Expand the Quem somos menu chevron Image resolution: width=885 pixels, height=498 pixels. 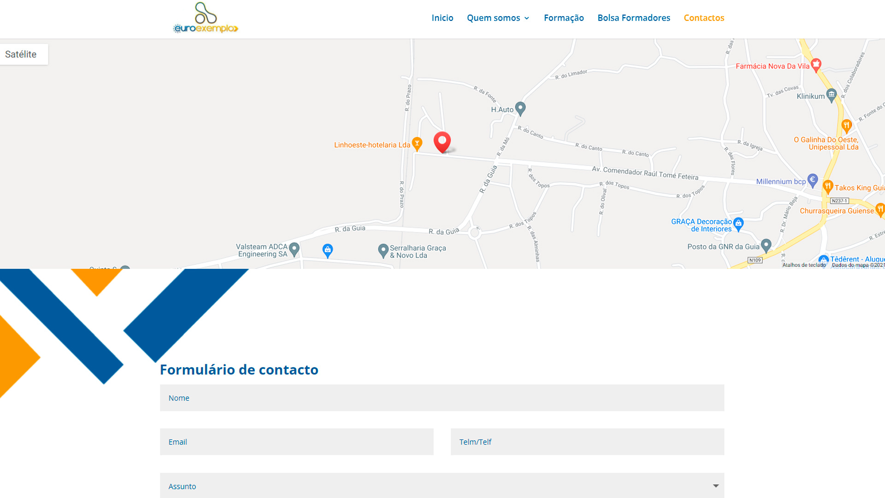click(x=526, y=18)
